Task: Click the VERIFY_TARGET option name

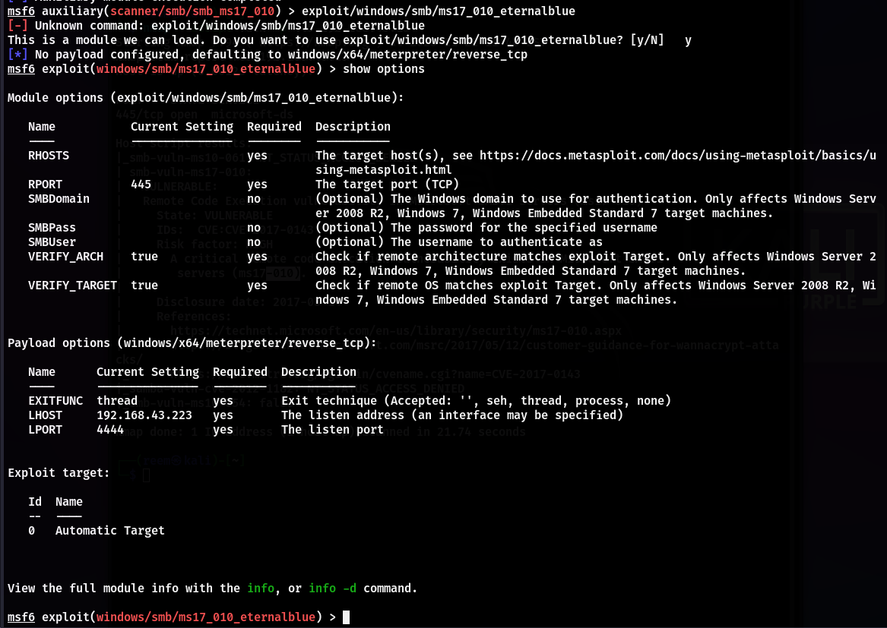Action: click(72, 286)
